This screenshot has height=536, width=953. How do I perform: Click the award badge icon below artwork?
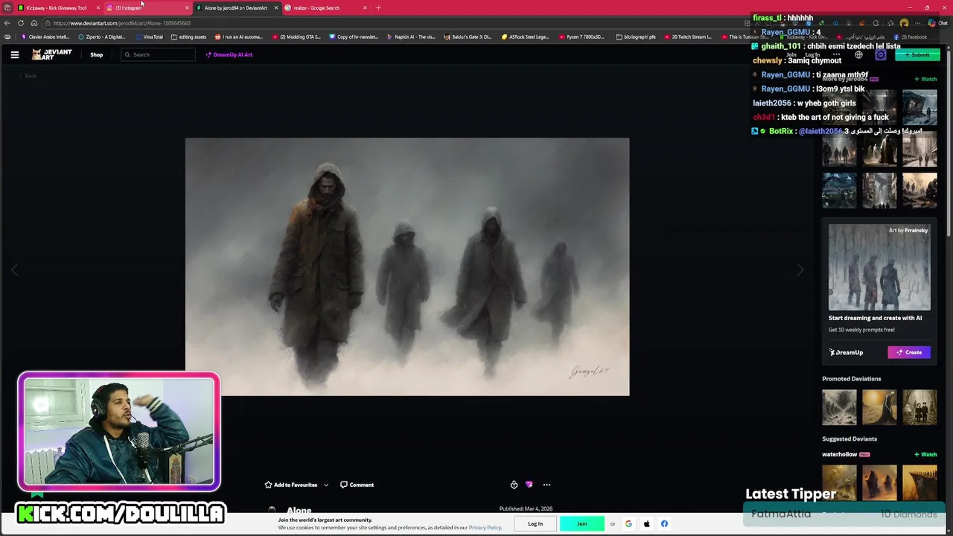[x=514, y=485]
